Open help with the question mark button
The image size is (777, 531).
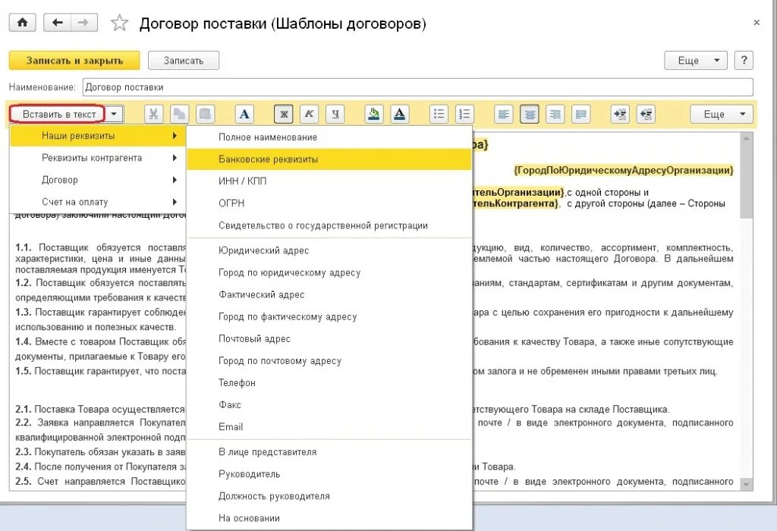tap(744, 61)
